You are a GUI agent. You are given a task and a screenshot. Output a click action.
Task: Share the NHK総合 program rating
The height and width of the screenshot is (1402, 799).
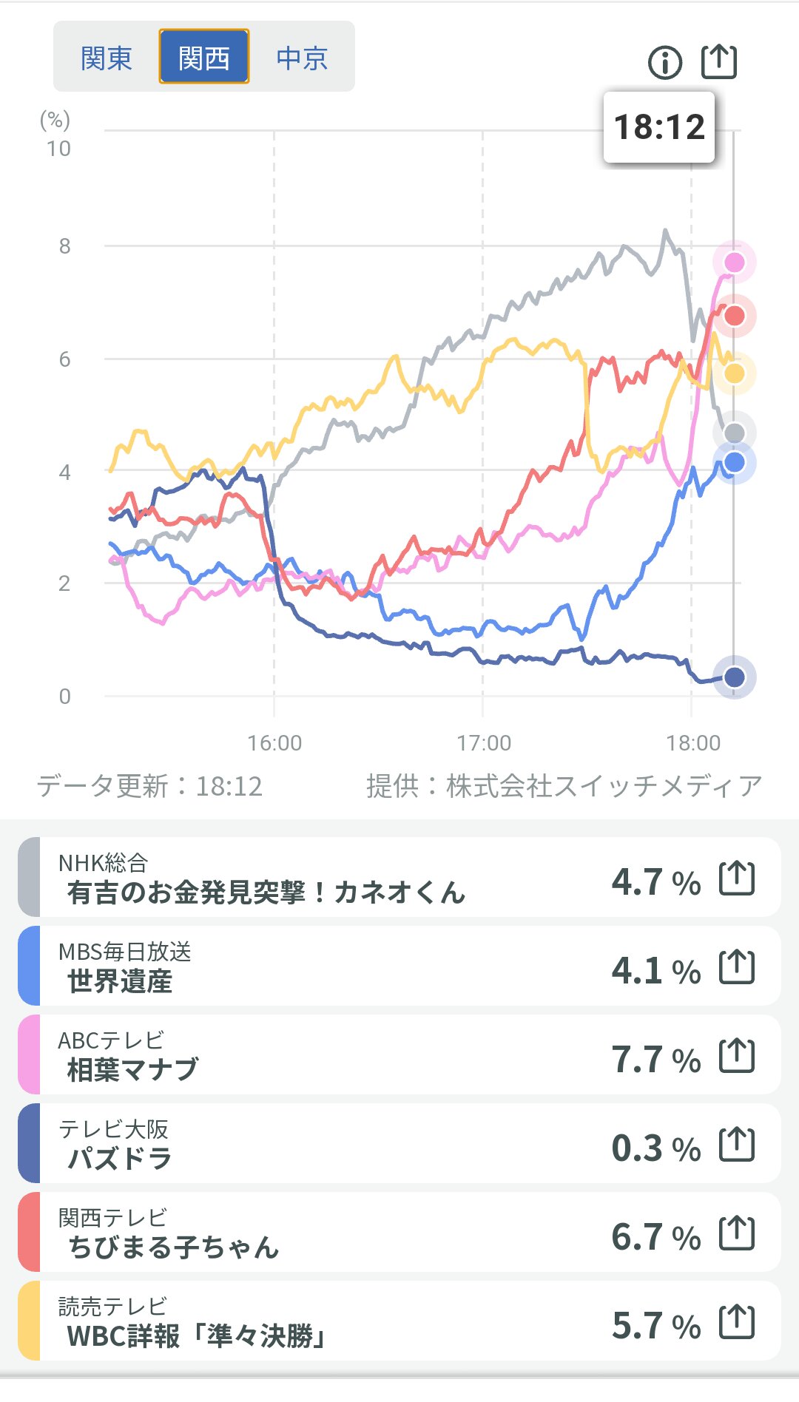pos(737,878)
